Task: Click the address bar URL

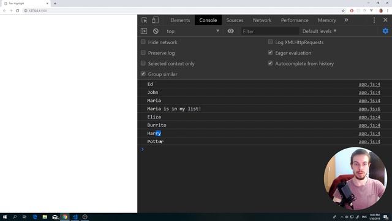Action: click(x=38, y=10)
